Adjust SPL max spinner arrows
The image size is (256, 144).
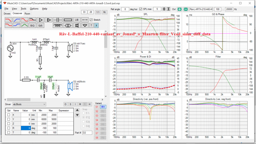164,9
